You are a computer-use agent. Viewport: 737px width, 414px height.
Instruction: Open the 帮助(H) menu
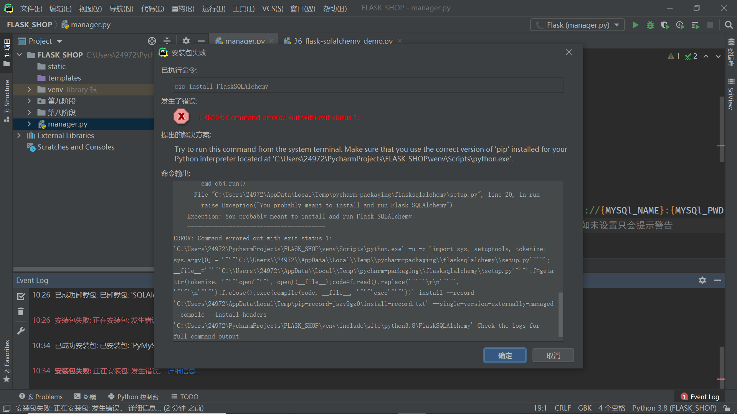point(335,8)
